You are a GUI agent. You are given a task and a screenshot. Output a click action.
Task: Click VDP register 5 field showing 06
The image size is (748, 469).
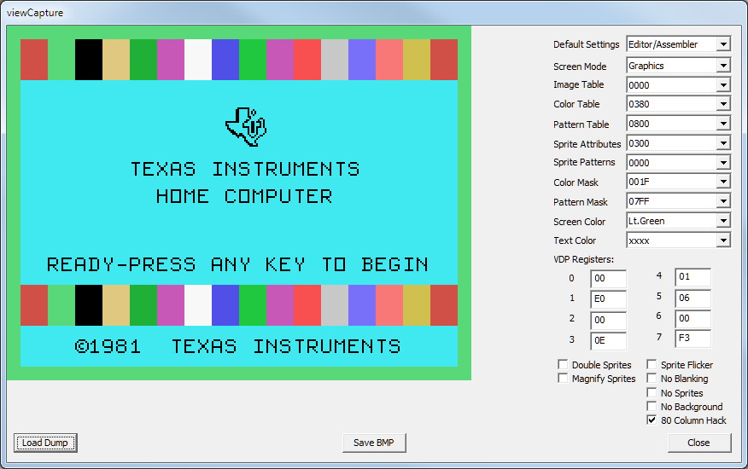[692, 298]
